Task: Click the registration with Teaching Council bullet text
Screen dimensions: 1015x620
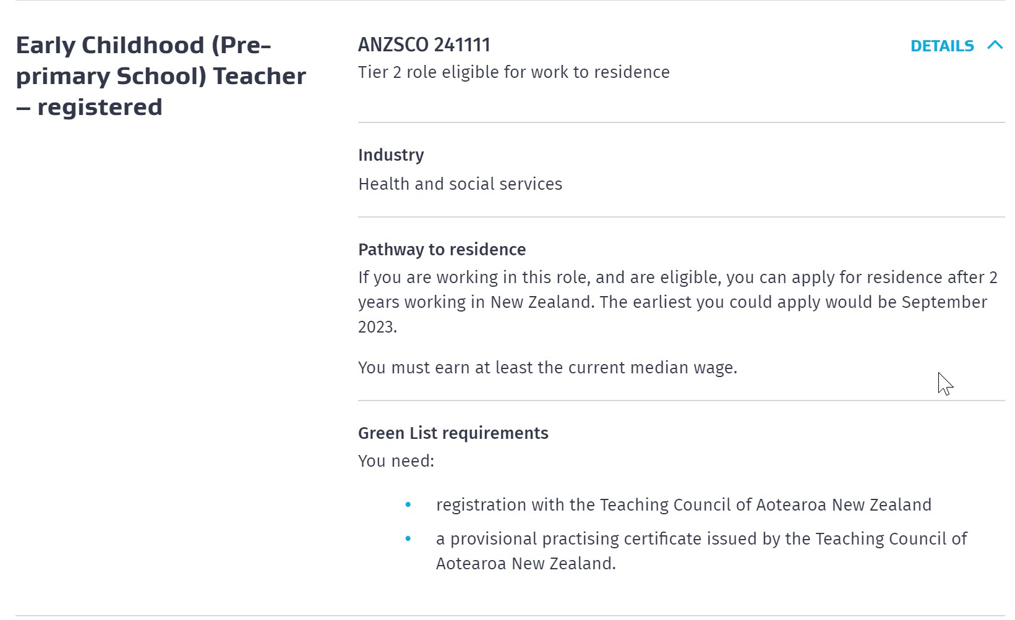Action: coord(683,505)
